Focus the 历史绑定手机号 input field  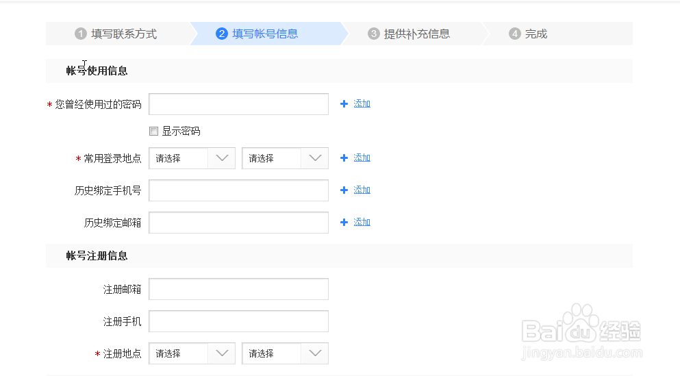coord(238,190)
